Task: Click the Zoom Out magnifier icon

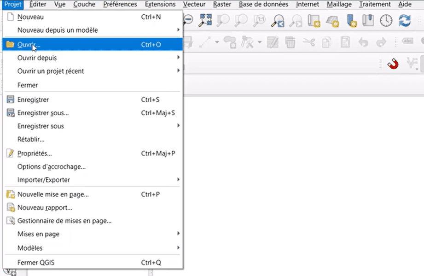Action: tap(188, 20)
